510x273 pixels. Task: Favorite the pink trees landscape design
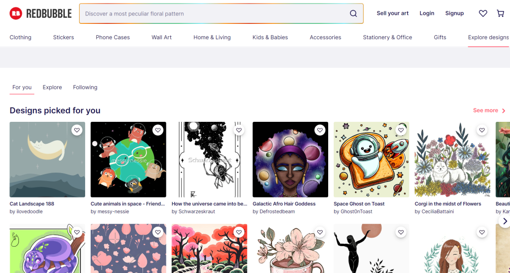click(x=239, y=232)
